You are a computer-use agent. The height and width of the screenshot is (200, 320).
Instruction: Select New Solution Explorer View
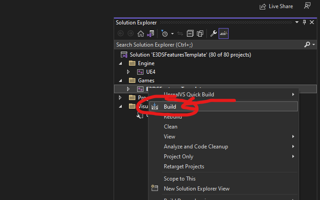point(224,189)
